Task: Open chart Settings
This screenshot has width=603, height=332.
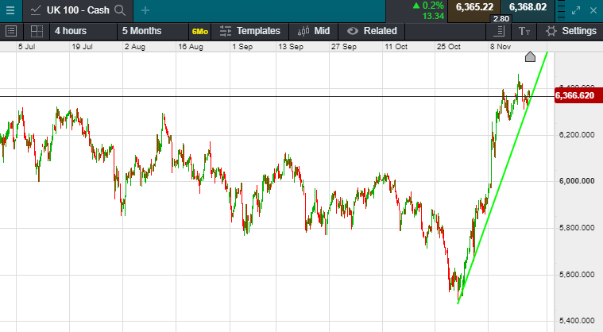Action: tap(571, 31)
